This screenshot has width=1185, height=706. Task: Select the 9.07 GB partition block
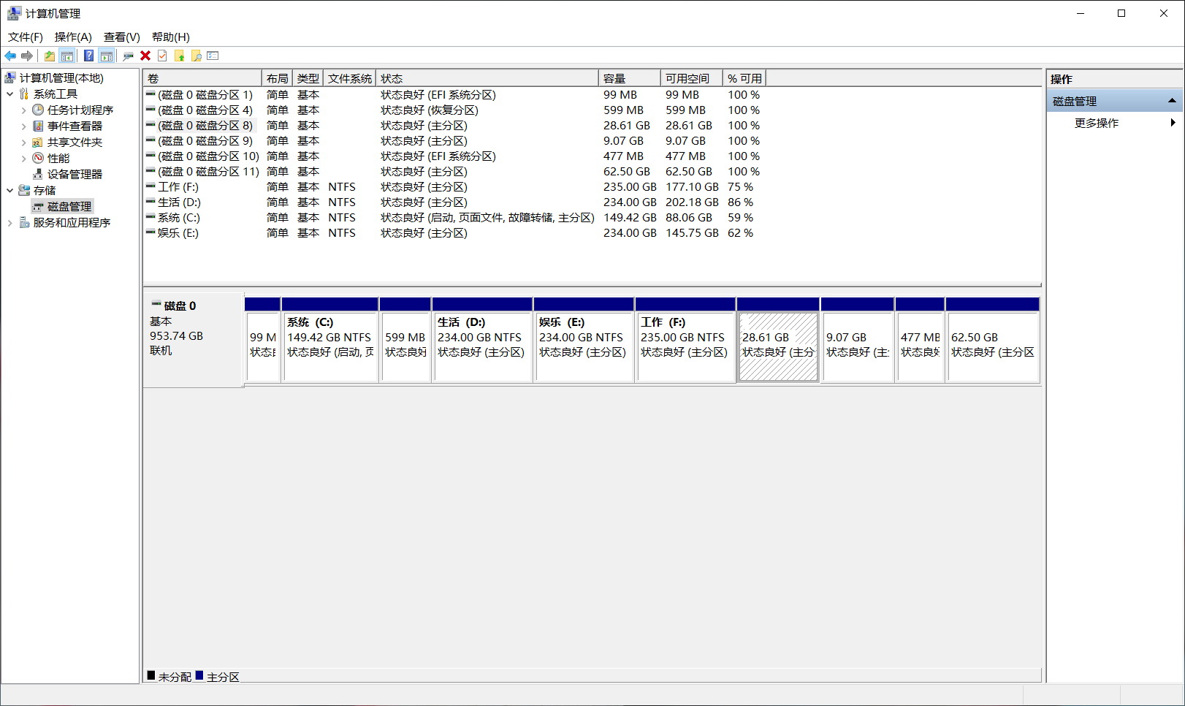[x=858, y=340]
